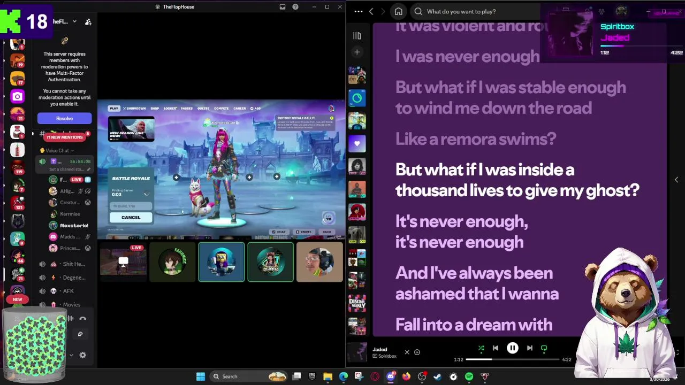Click the Windows taskbar Search box
This screenshot has height=385, width=685.
[x=249, y=376]
